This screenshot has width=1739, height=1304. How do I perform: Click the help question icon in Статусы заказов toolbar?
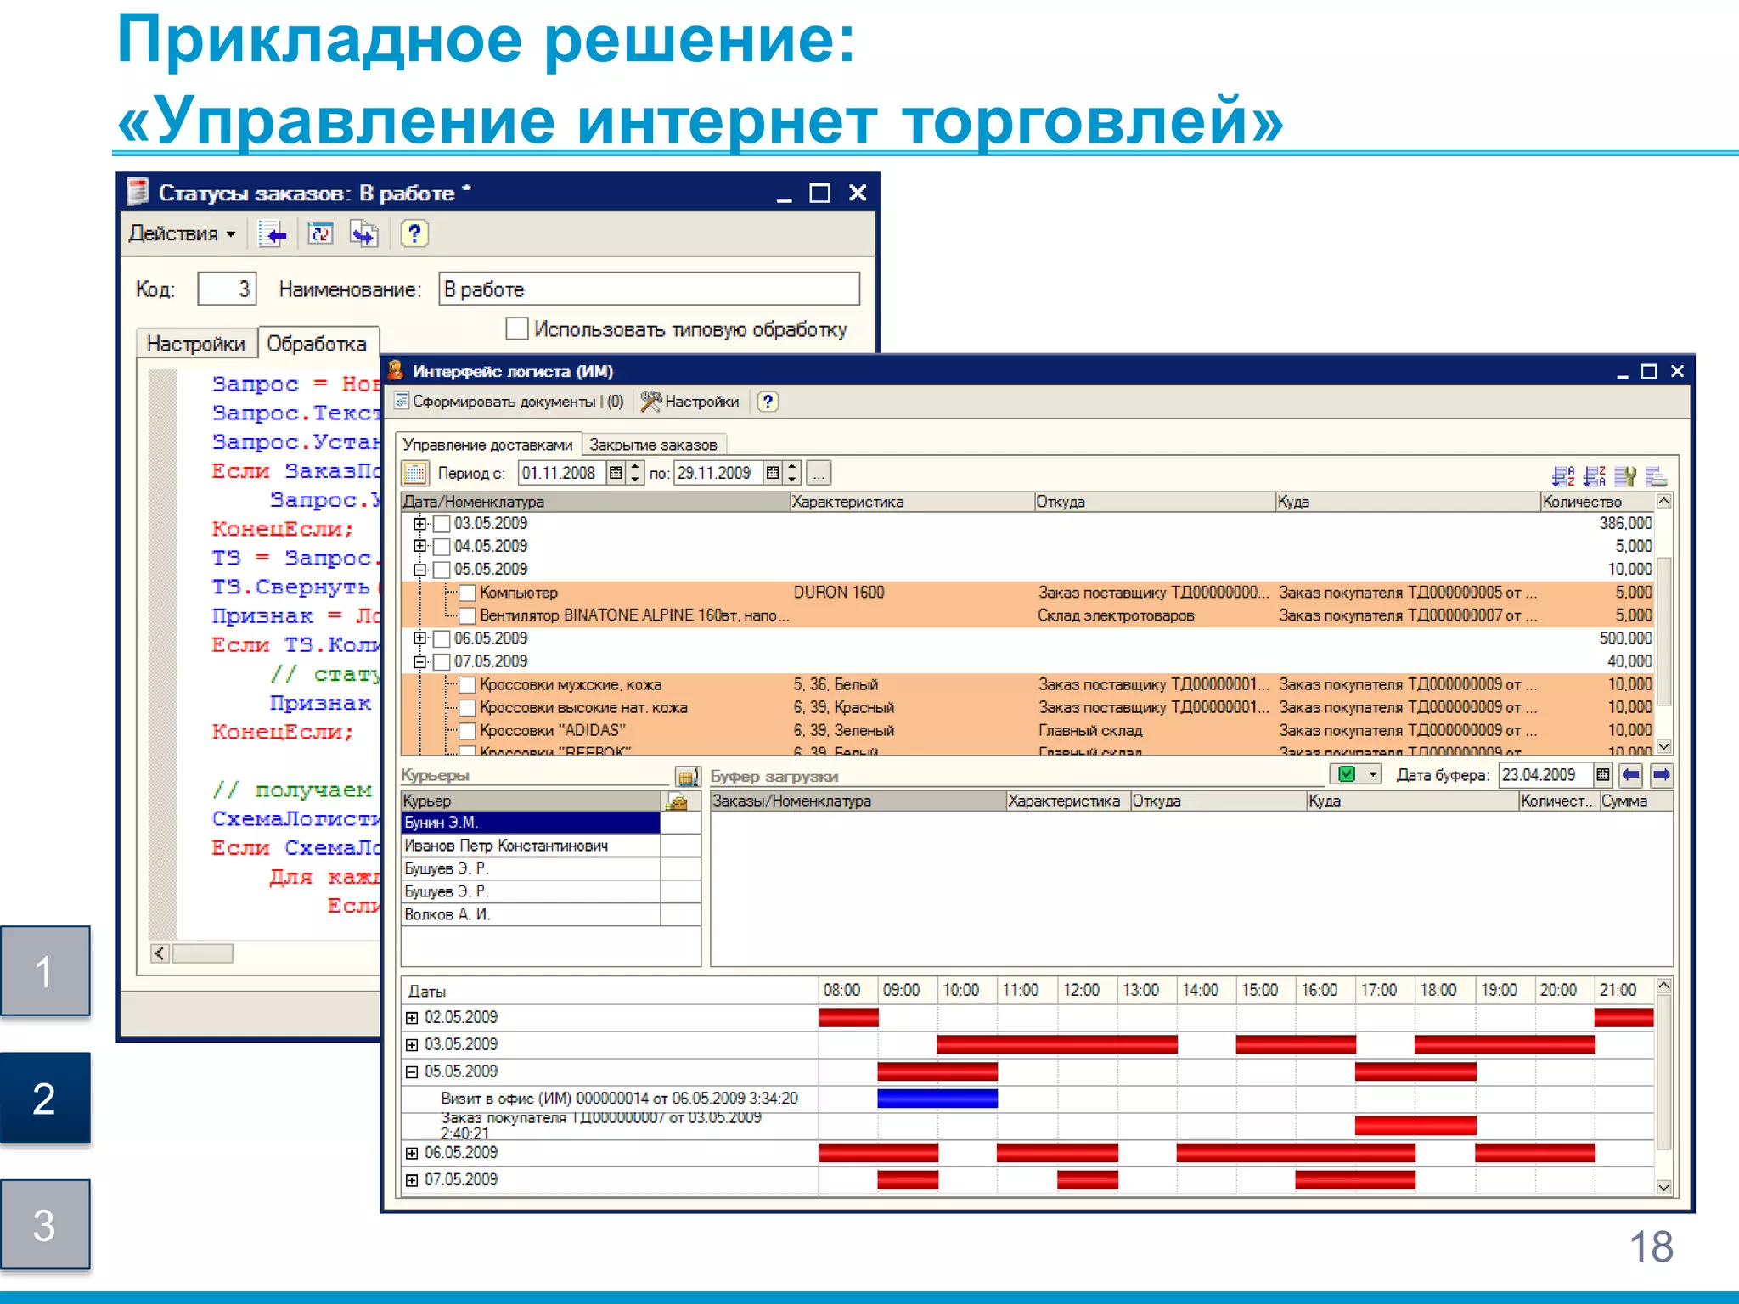tap(414, 233)
